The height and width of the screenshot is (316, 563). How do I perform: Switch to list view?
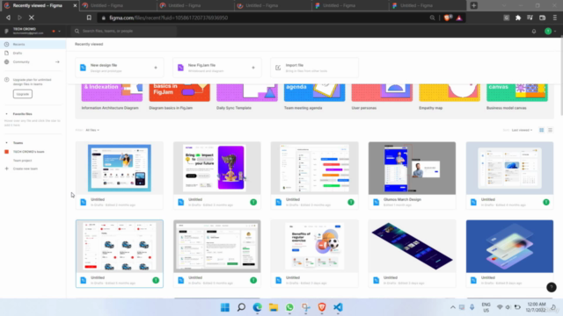[550, 131]
